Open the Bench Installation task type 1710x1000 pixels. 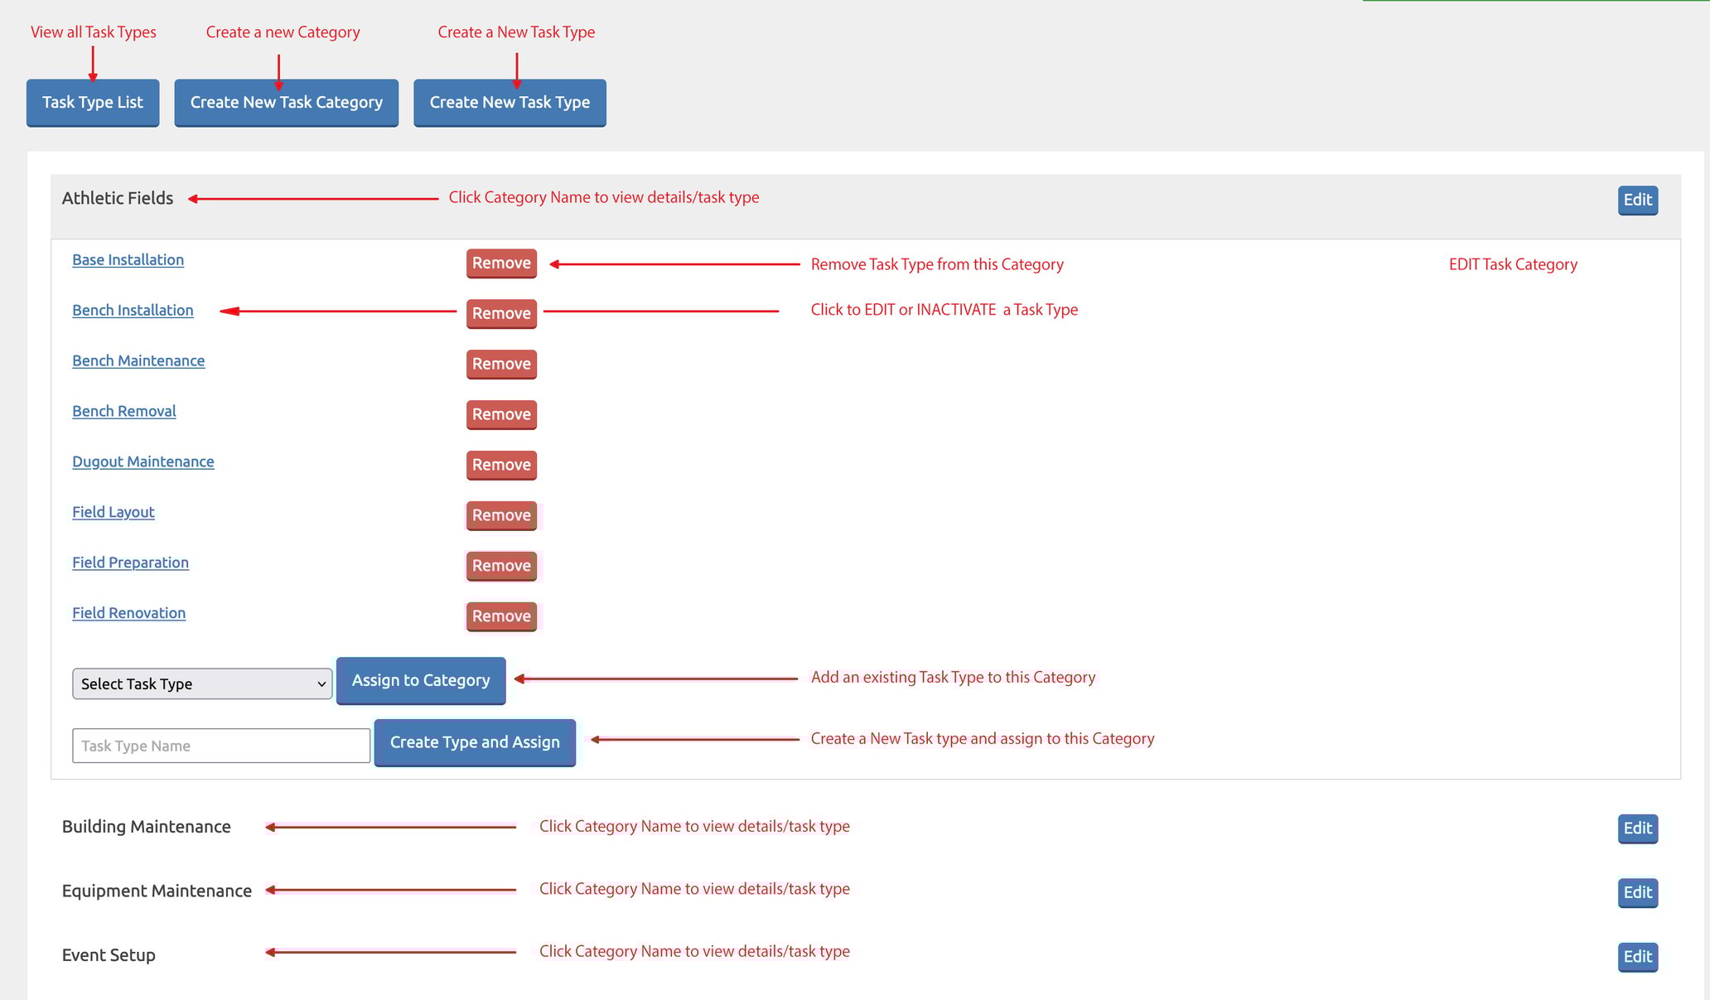point(133,310)
